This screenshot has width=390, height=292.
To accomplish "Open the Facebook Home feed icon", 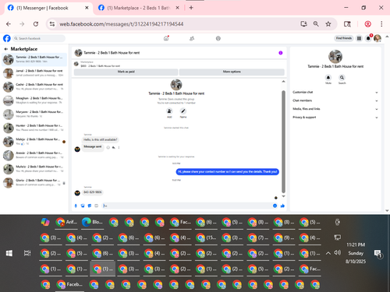I will click(166, 38).
